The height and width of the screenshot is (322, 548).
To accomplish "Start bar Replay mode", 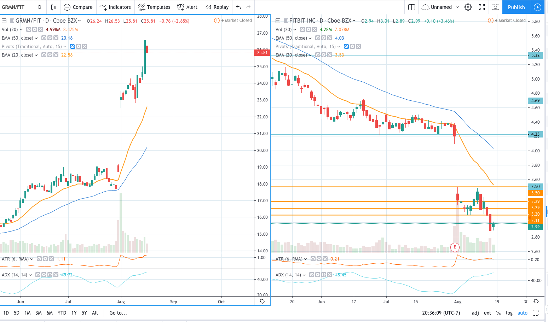I will click(x=217, y=7).
